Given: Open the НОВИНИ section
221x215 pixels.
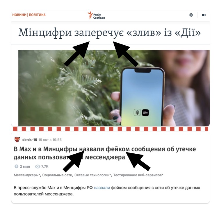Looking at the screenshot, I should [19, 15].
